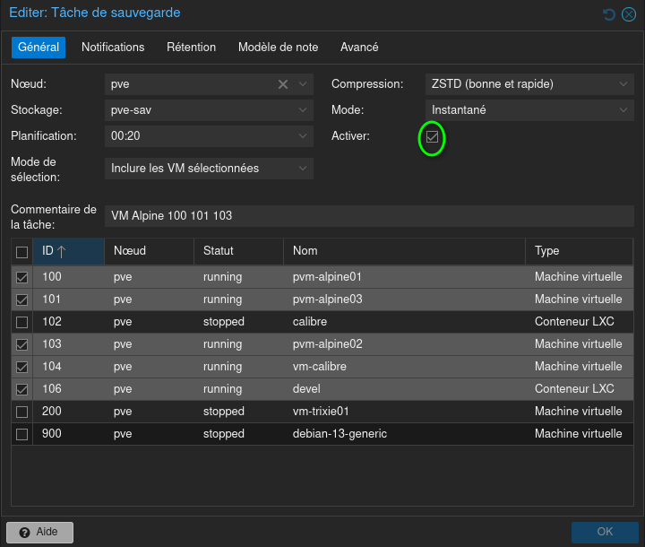Close the backup job editor dialog
Screen dimensions: 645x547
(628, 14)
